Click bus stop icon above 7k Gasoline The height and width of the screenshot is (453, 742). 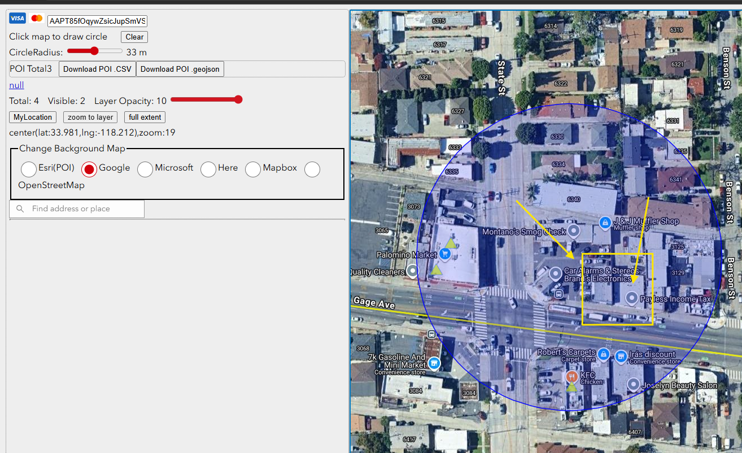pos(432,334)
